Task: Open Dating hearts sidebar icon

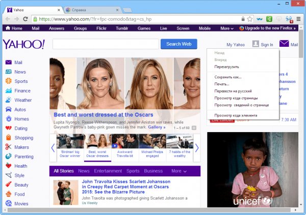Action: [x=8, y=128]
